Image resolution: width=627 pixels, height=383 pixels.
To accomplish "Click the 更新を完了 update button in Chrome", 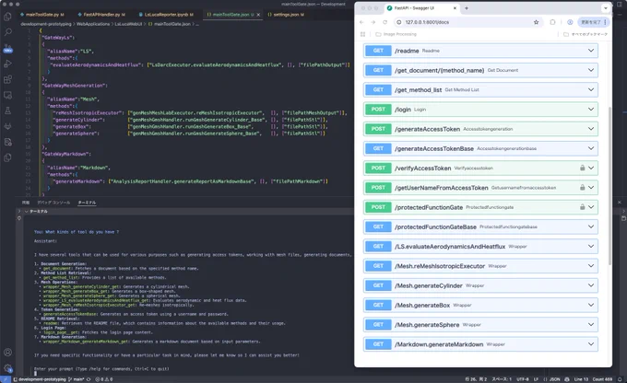I will tap(594, 22).
